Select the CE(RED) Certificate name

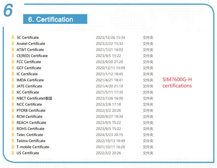tap(32, 56)
